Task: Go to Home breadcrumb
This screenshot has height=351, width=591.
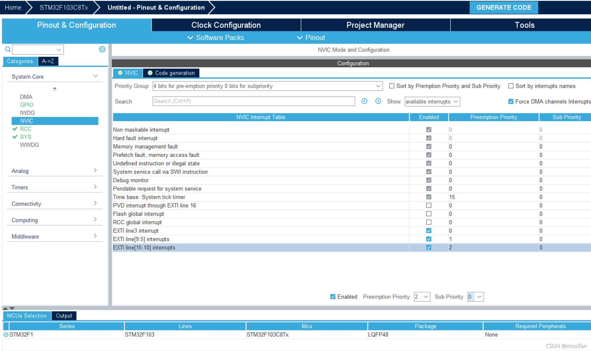Action: 13,8
